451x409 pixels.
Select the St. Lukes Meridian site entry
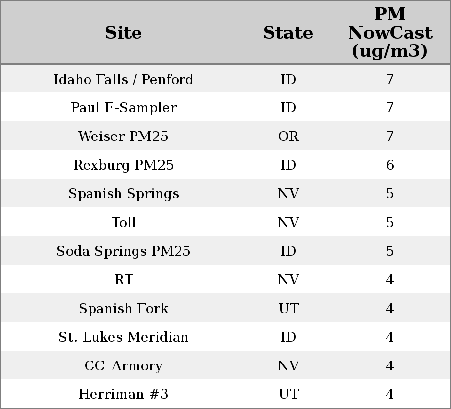[123, 337]
